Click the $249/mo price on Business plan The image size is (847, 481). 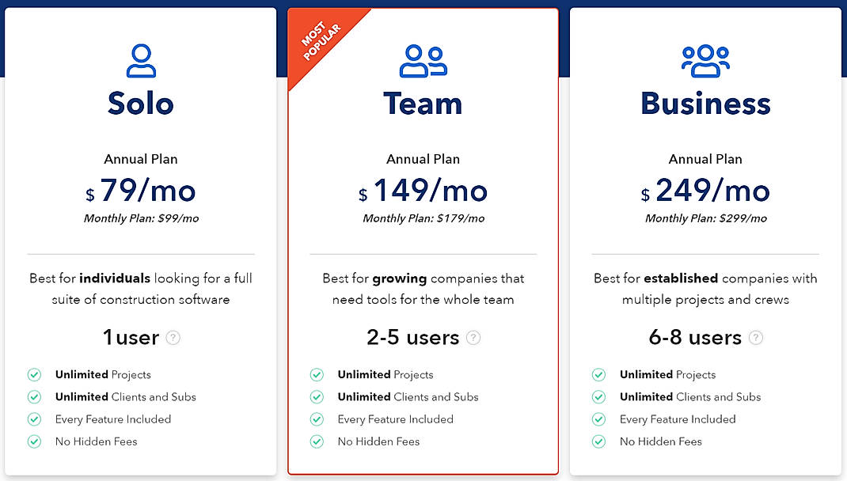coord(705,191)
